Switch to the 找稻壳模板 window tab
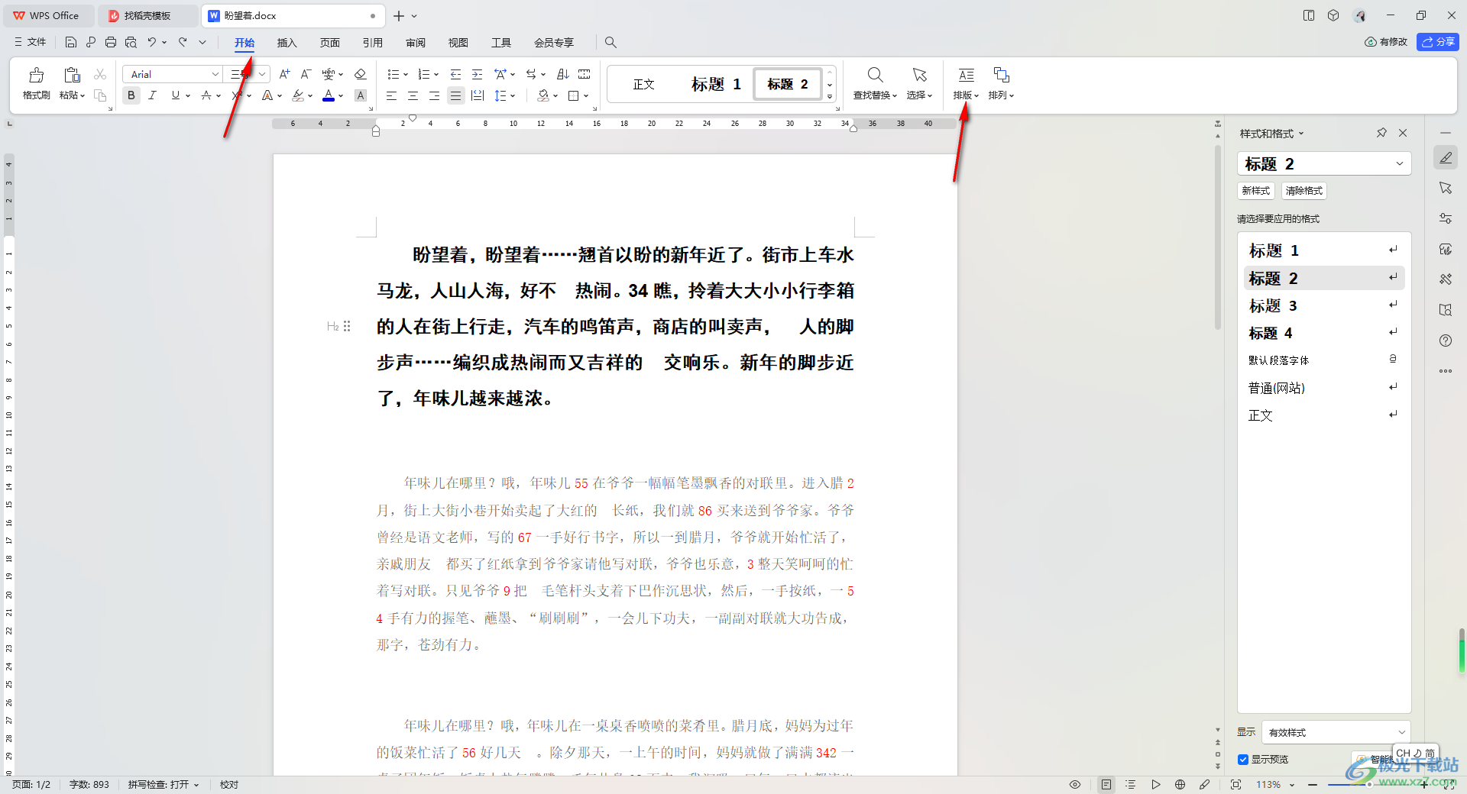Screen dimensions: 1467x794 click(148, 15)
